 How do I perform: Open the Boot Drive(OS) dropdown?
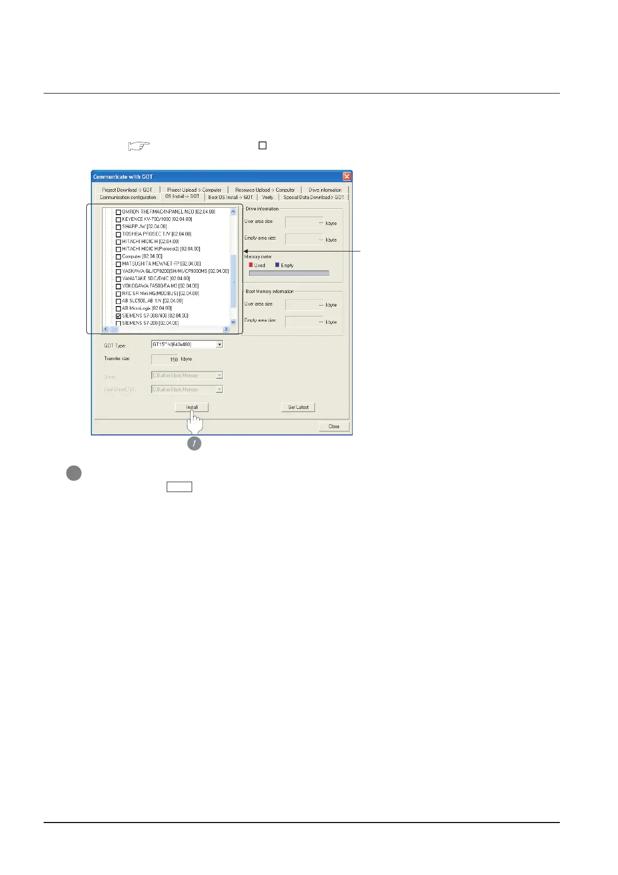tap(220, 389)
